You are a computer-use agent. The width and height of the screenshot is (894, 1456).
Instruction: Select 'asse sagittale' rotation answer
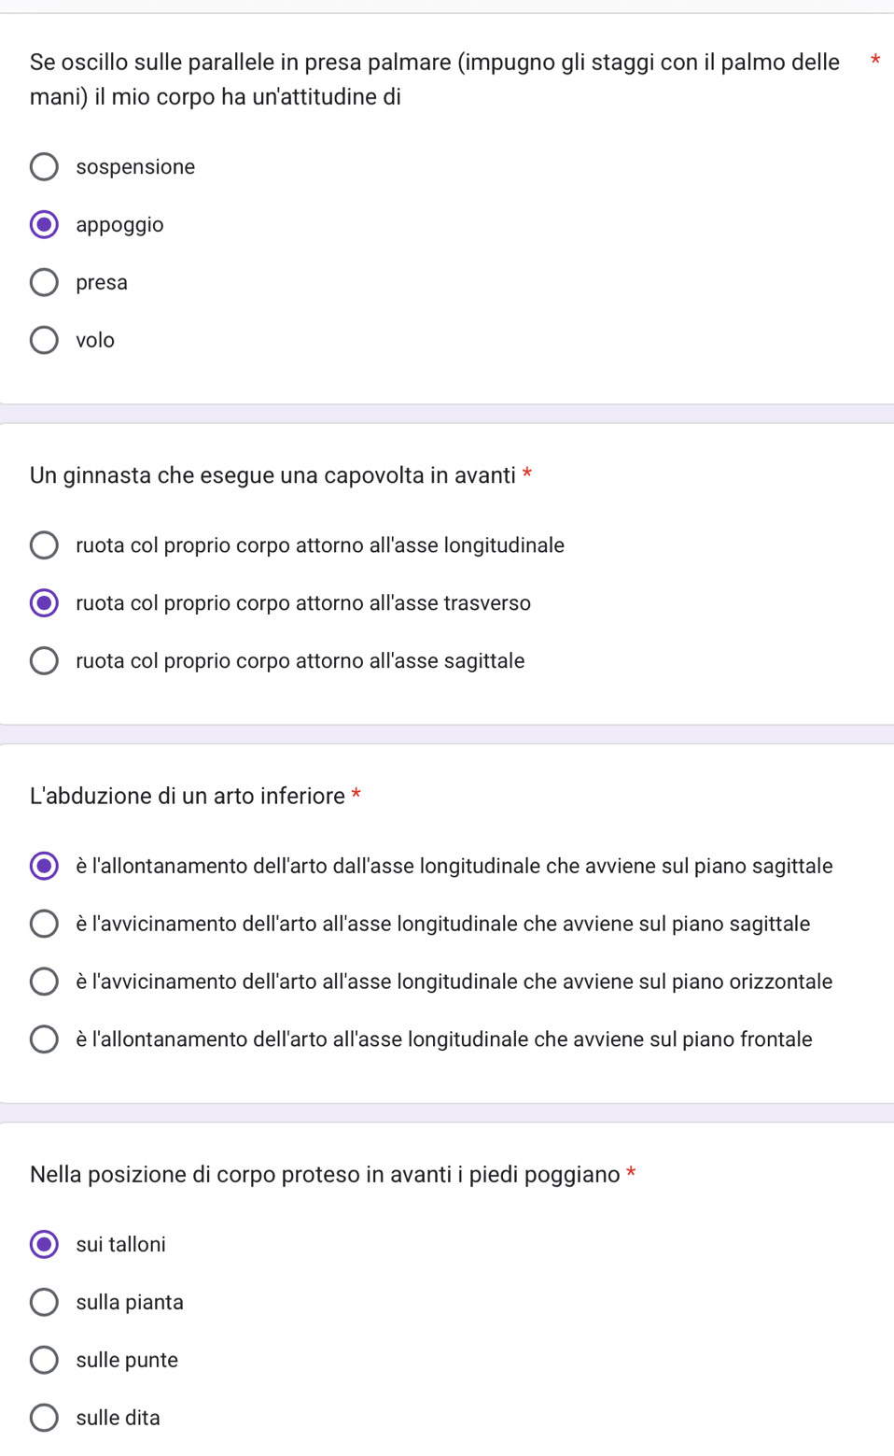[x=44, y=661]
